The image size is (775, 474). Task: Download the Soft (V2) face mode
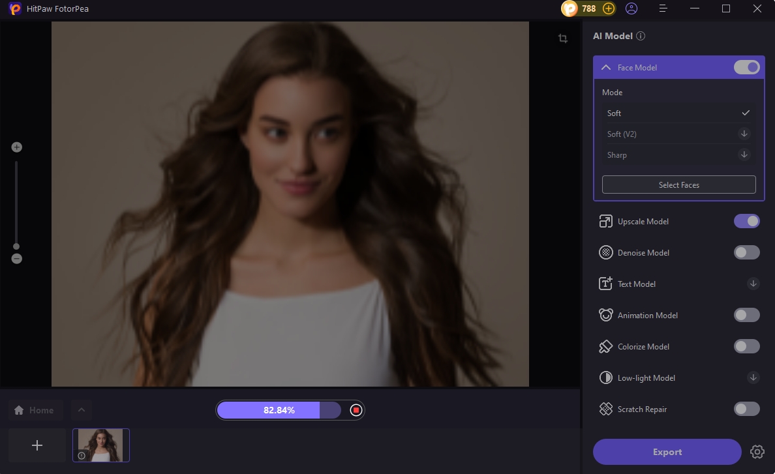click(x=744, y=134)
